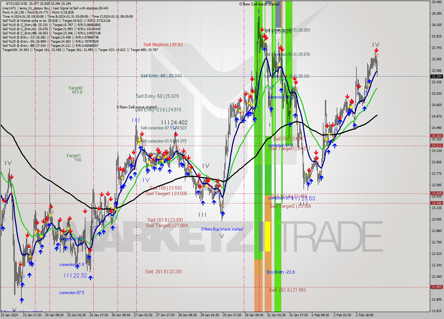Image resolution: width=444 pixels, height=319 pixels.
Task: Click '2 Feb 18:00' on time axis
Action: pyautogui.click(x=365, y=315)
